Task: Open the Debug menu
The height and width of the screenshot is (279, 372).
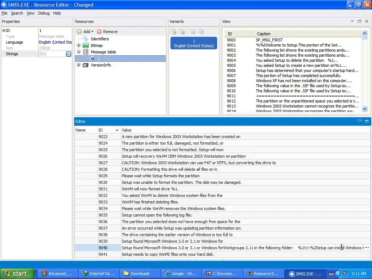Action: click(44, 13)
